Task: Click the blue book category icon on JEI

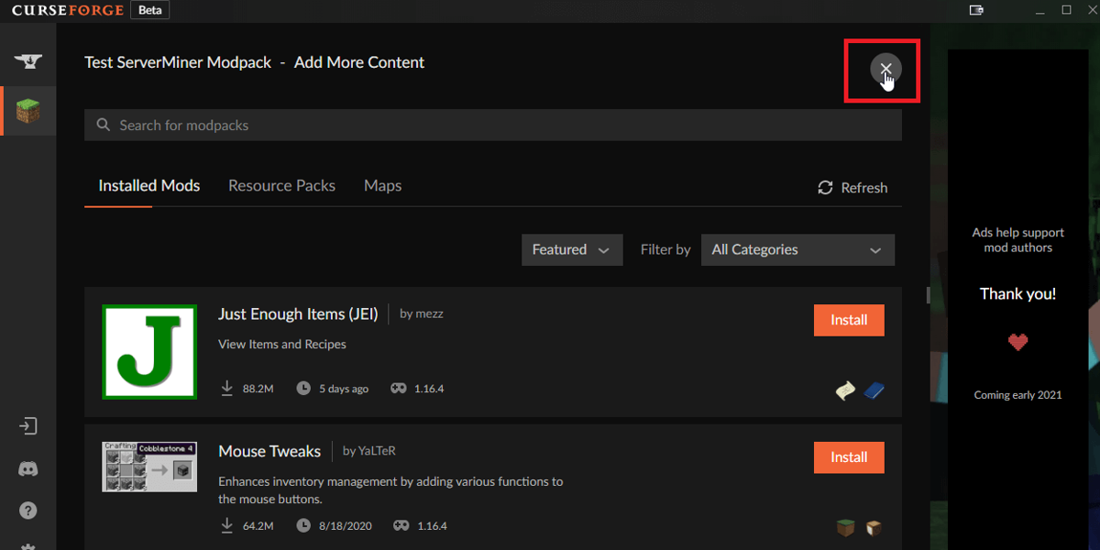Action: pyautogui.click(x=874, y=390)
